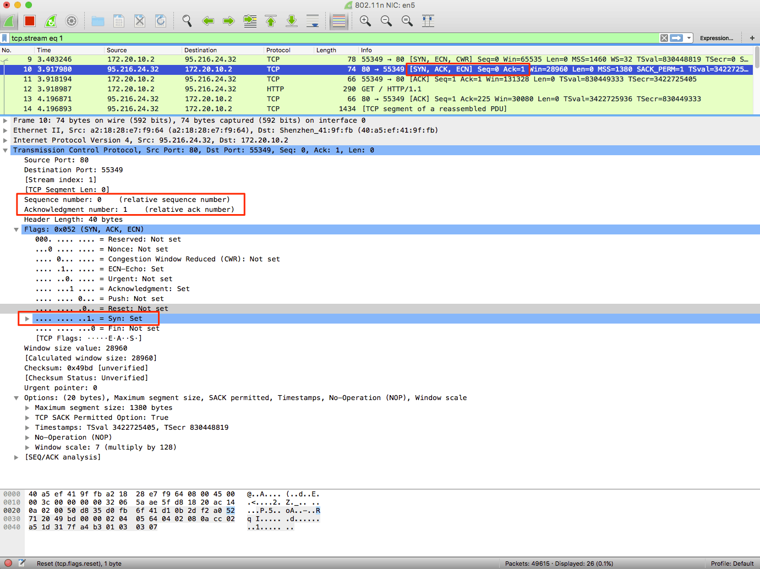Reload the capture file icon

[x=161, y=21]
